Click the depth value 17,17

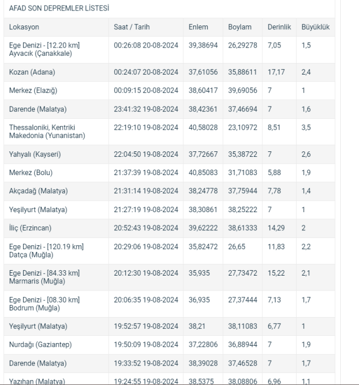coord(276,72)
